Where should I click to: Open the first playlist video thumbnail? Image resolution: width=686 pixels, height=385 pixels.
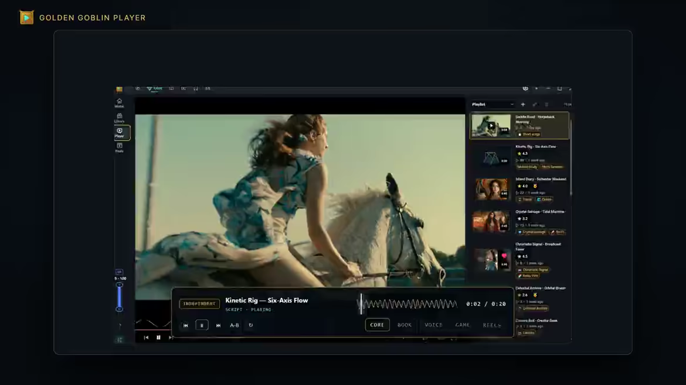(x=491, y=126)
